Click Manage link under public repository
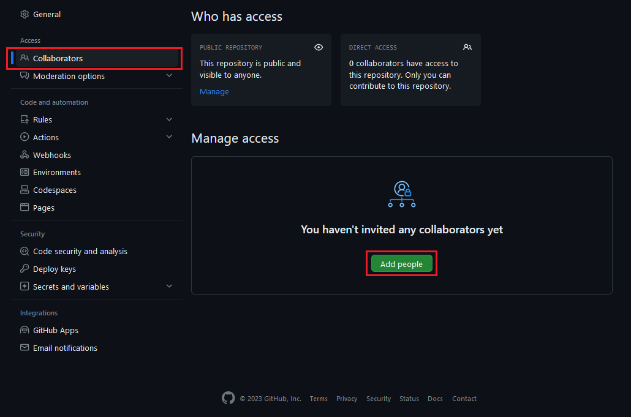 coord(214,92)
